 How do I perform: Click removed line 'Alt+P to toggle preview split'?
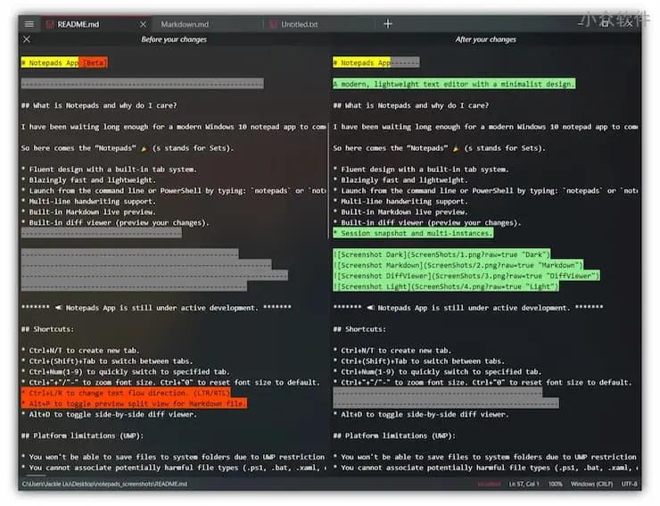coord(134,403)
